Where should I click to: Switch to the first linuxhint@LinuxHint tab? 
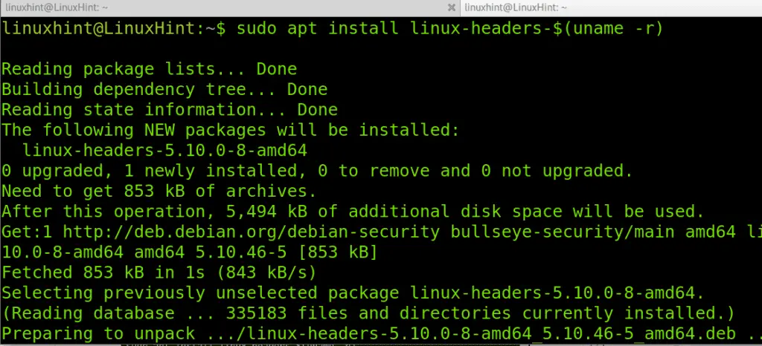click(x=230, y=7)
